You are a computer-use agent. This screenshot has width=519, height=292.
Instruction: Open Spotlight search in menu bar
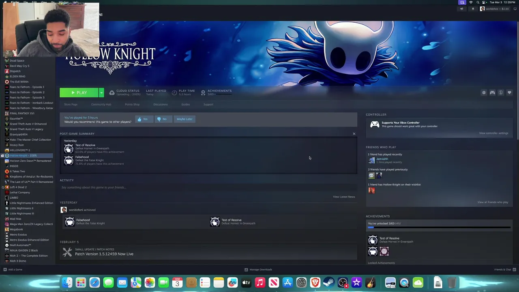coord(478,2)
